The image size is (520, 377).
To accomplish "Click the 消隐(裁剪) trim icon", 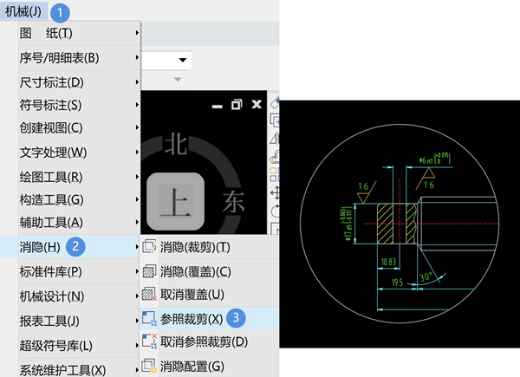I will 149,247.
